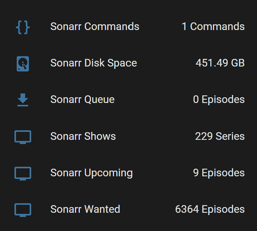Open the Sonarr Wanted label
This screenshot has width=257, height=231.
(x=85, y=209)
